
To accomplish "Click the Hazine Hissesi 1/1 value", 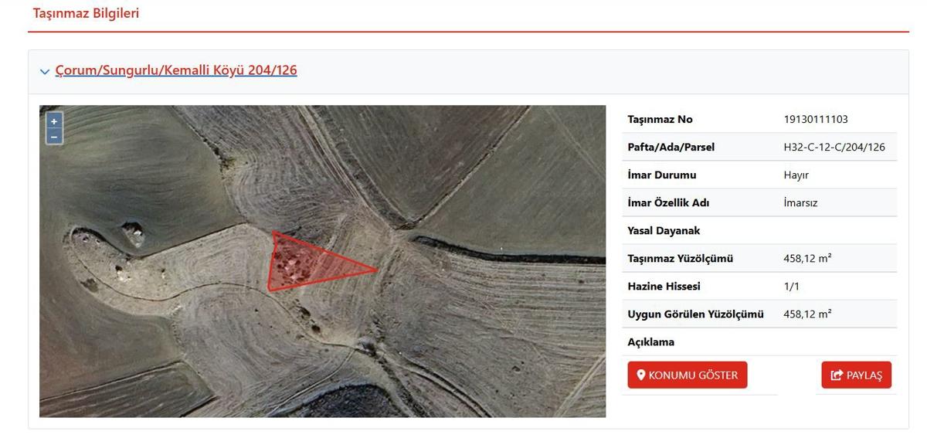I will point(790,286).
